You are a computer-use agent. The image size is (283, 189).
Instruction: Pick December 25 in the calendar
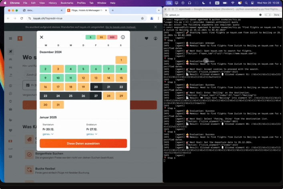(x=70, y=96)
